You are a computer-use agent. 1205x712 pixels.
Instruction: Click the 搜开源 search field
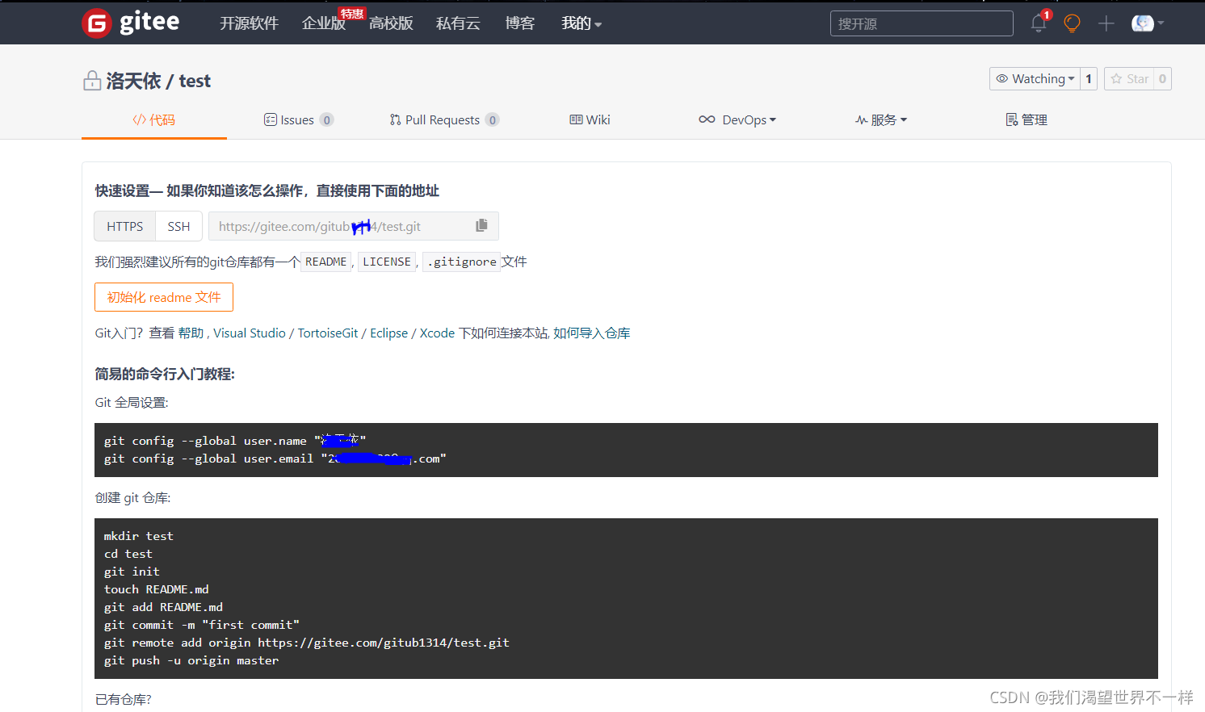coord(922,23)
